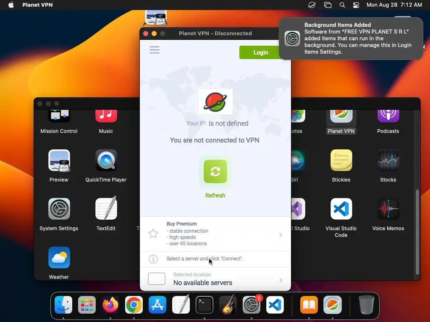Image resolution: width=430 pixels, height=322 pixels.
Task: Open System Settings in the apps window
Action: tap(59, 215)
